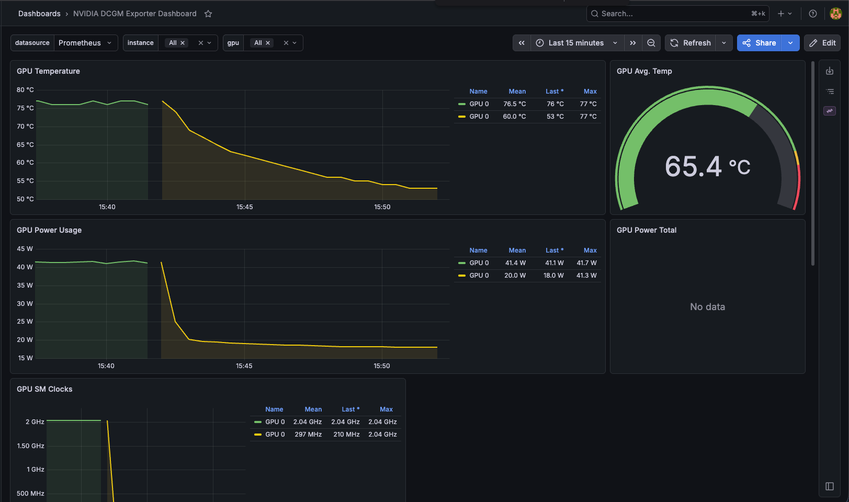Sort GPU Temperature legend by Max
Image resolution: width=849 pixels, height=502 pixels.
590,92
